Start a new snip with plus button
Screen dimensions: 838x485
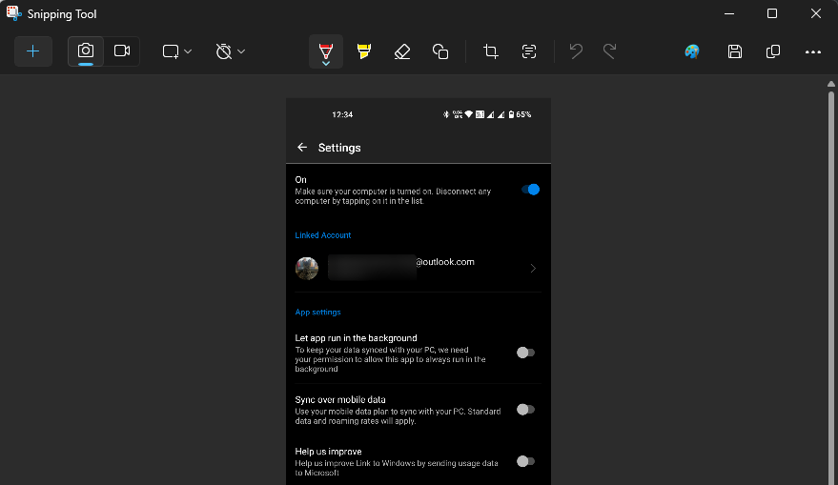click(x=33, y=51)
